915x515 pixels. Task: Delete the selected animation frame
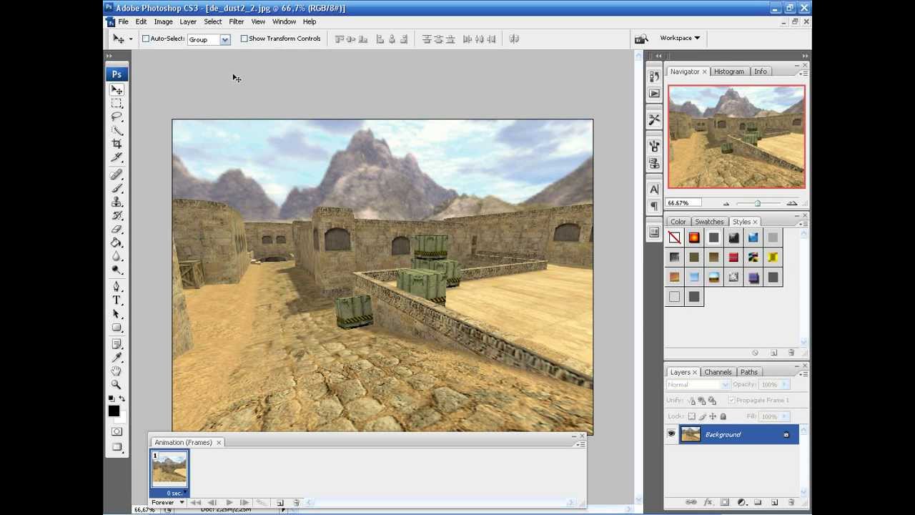click(297, 503)
